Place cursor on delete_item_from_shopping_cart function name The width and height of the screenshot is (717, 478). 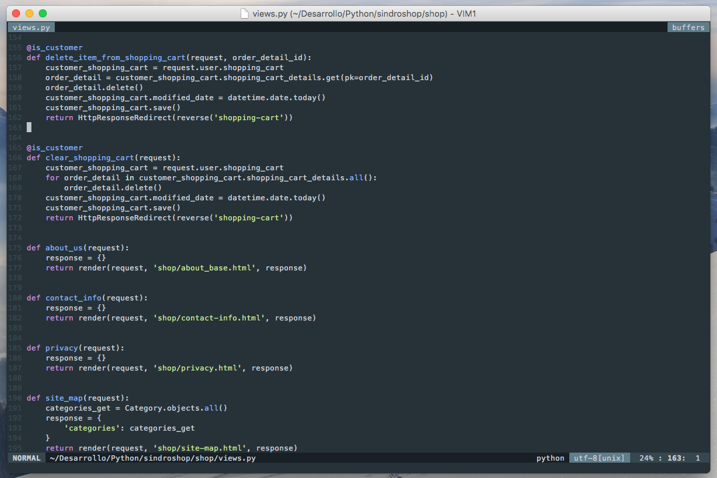click(115, 57)
